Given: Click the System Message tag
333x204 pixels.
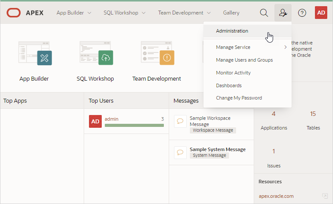Looking at the screenshot, I should click(209, 156).
